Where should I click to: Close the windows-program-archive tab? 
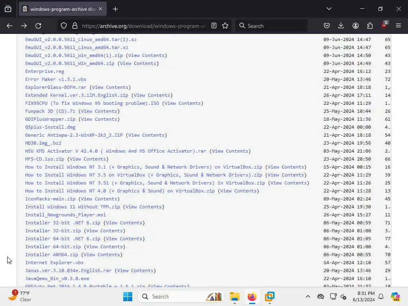pos(100,9)
